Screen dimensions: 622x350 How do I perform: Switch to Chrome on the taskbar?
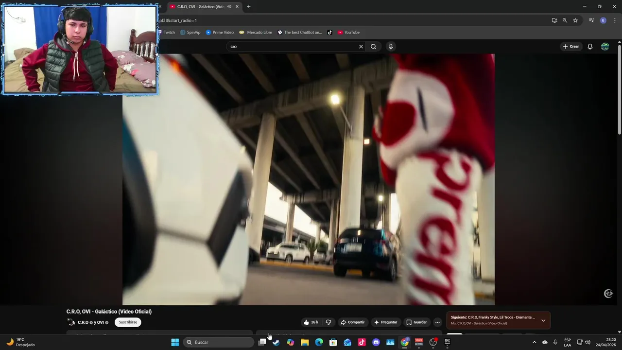coord(404,342)
